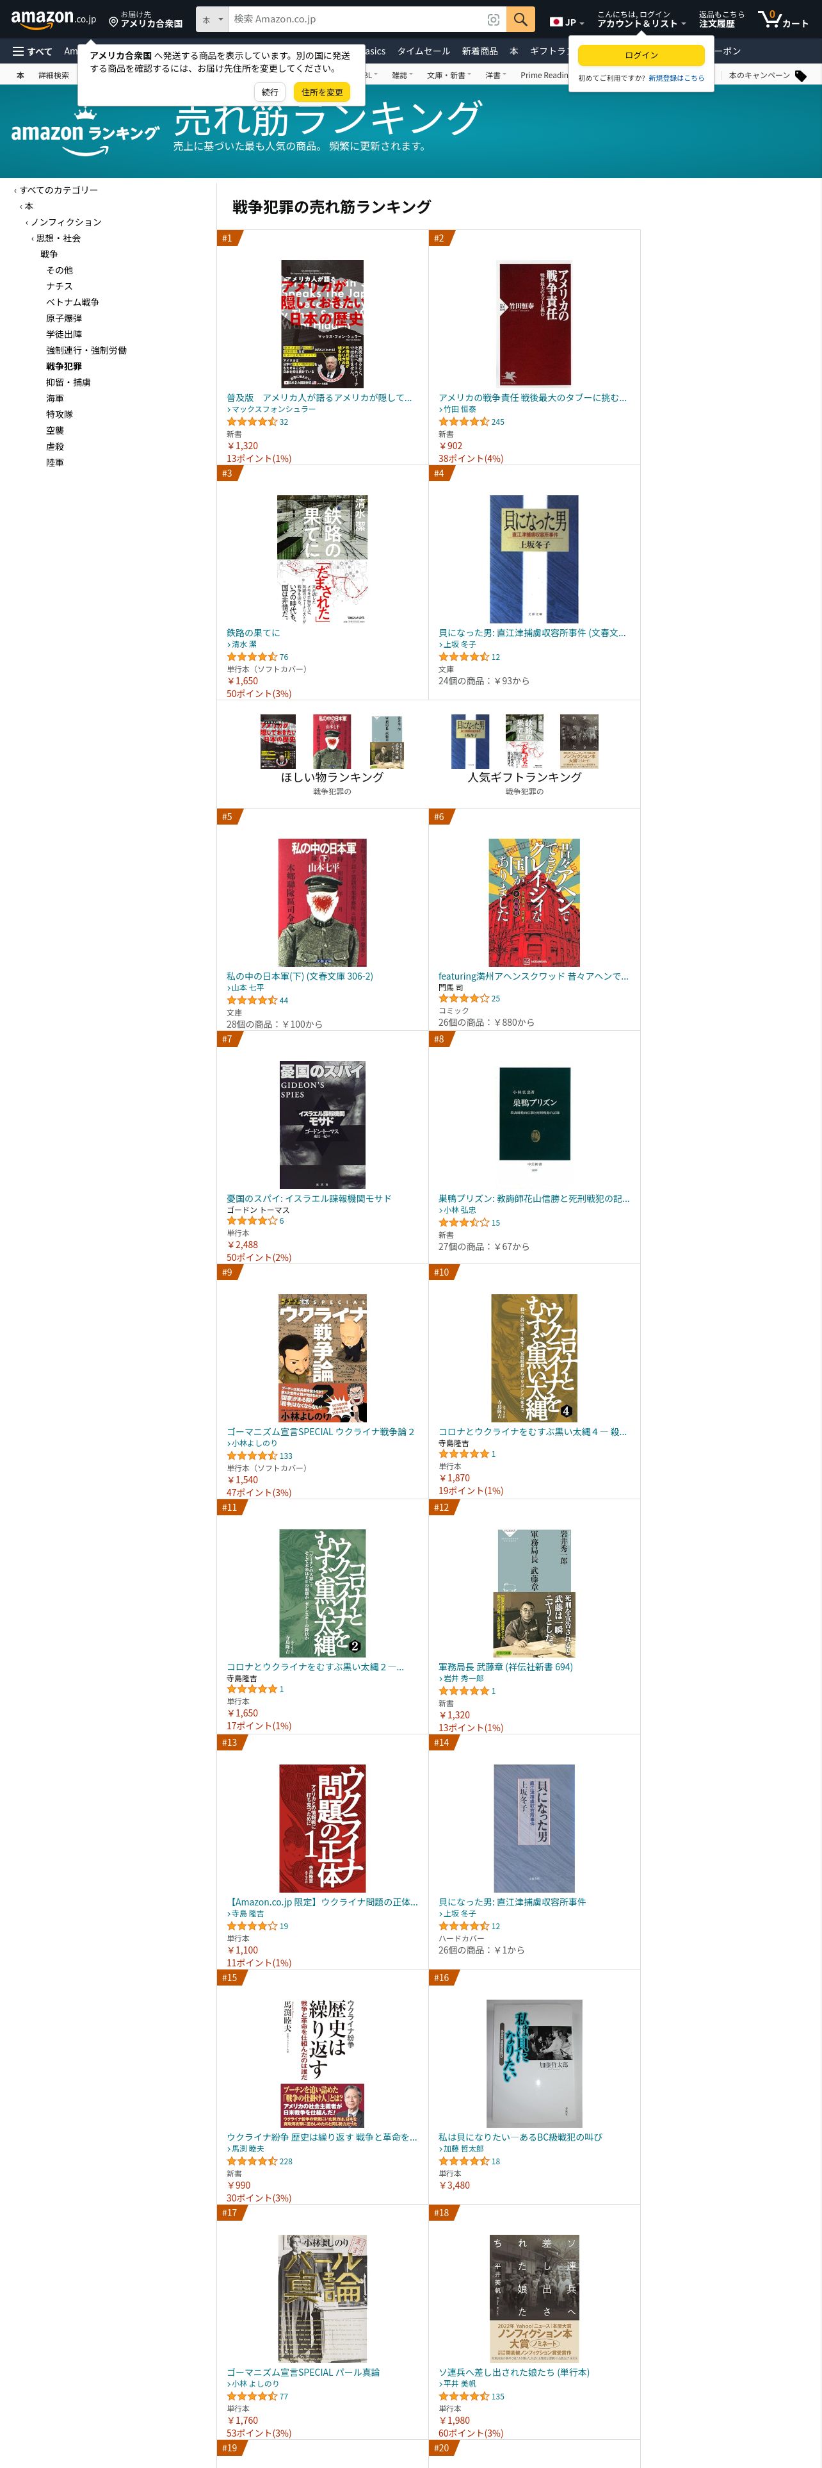Image resolution: width=822 pixels, height=2468 pixels.
Task: Click the 住所を変更 button
Action: click(321, 92)
